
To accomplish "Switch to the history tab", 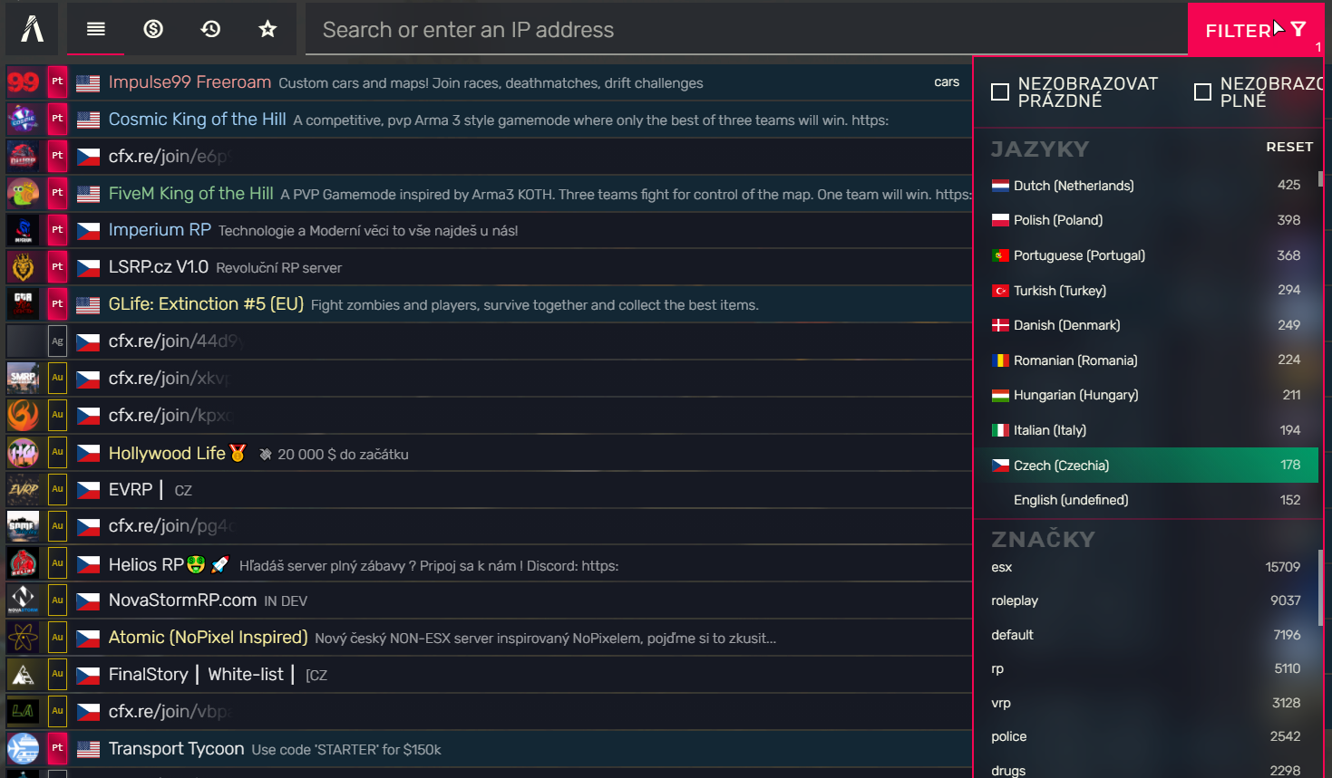I will click(x=209, y=28).
